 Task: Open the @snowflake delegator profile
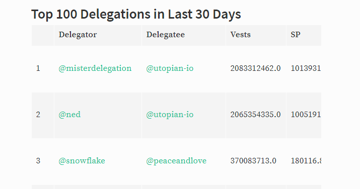pyautogui.click(x=82, y=161)
